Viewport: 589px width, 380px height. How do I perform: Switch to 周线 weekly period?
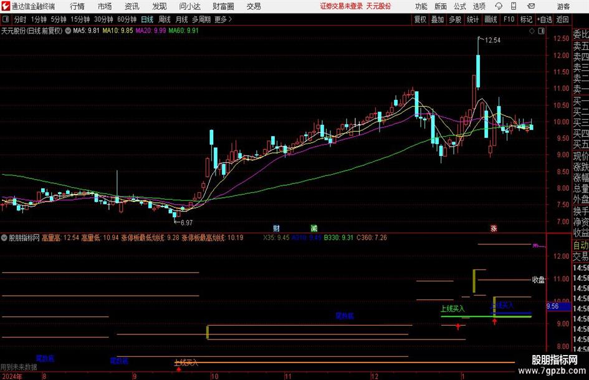(x=164, y=19)
